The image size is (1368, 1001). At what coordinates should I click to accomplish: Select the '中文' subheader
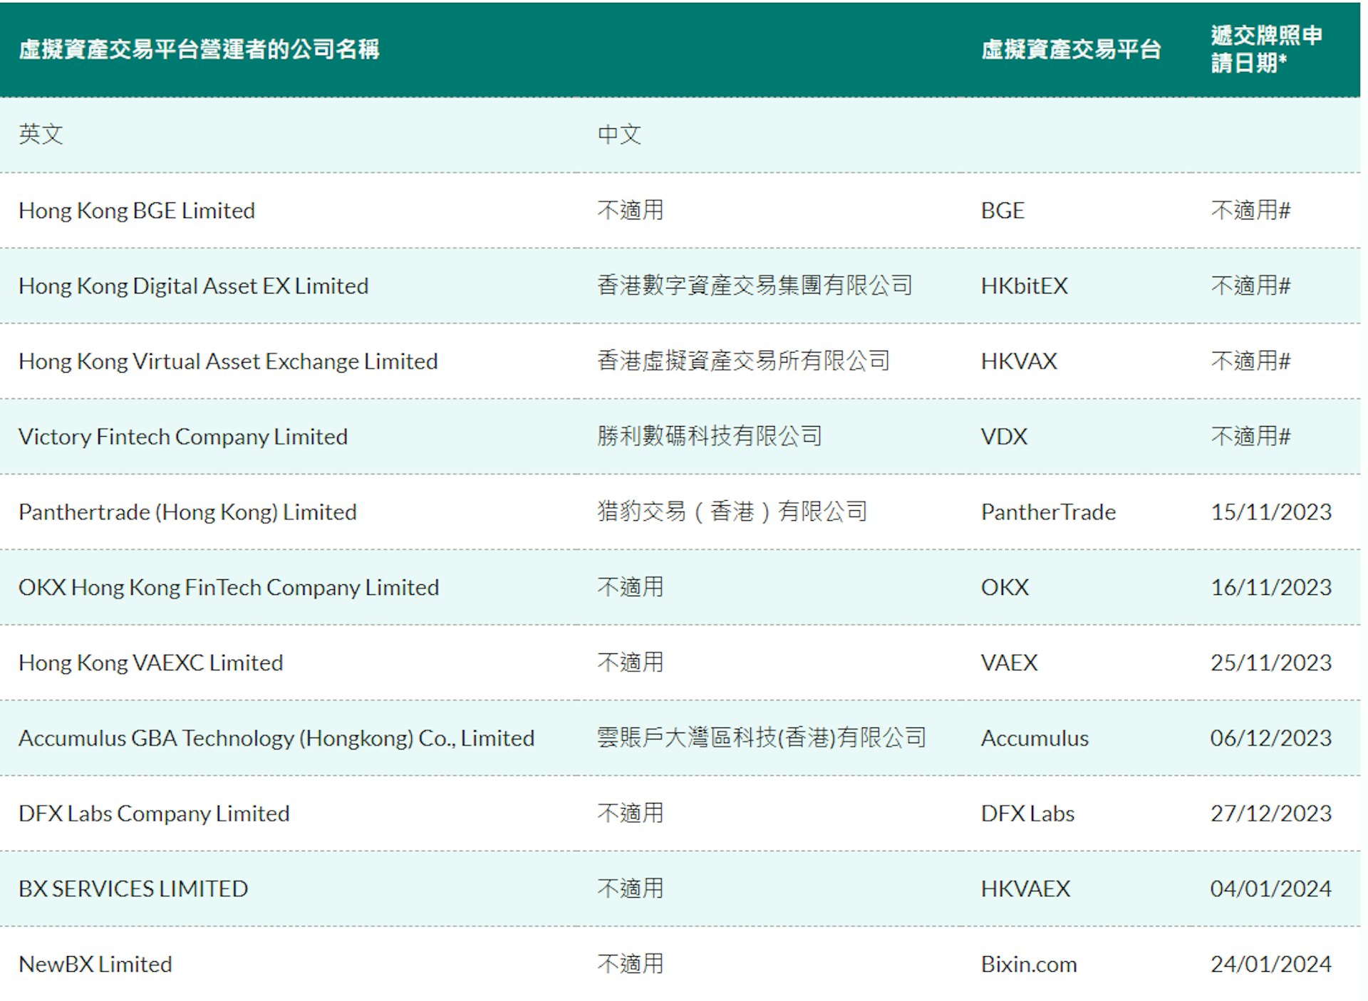pyautogui.click(x=619, y=134)
